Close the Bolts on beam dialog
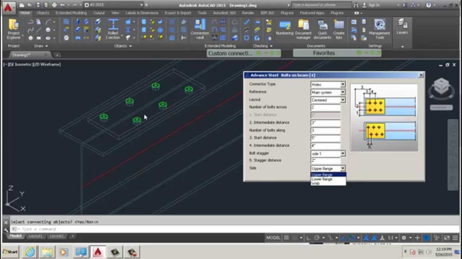Screen dimensions: 462x259 click(x=421, y=75)
